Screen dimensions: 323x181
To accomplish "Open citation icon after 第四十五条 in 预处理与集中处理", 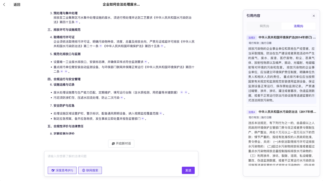I will pyautogui.click(x=77, y=22).
